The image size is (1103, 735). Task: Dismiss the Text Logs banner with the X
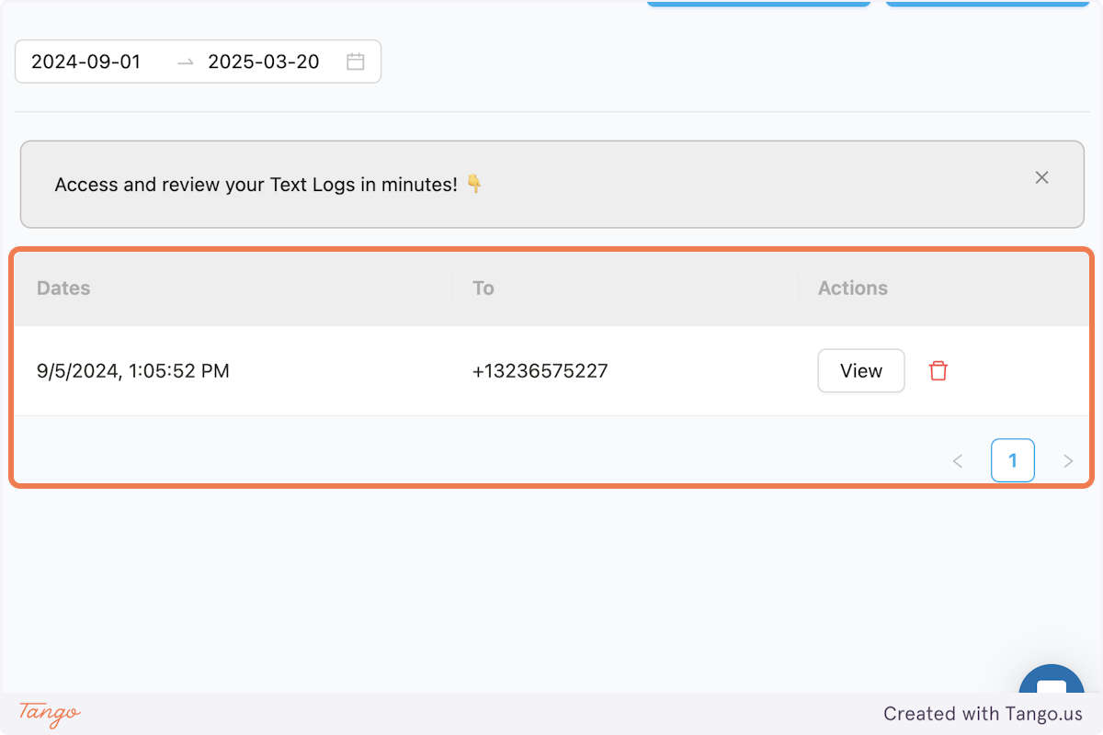[x=1041, y=177]
